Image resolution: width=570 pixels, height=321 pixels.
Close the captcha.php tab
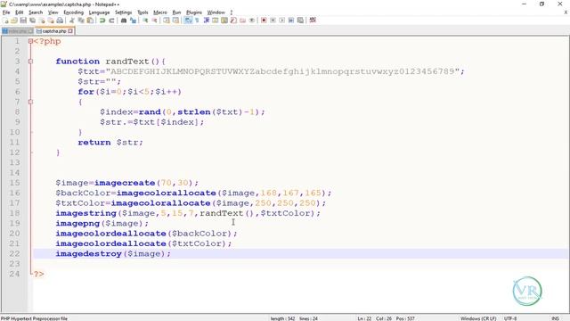click(x=70, y=31)
